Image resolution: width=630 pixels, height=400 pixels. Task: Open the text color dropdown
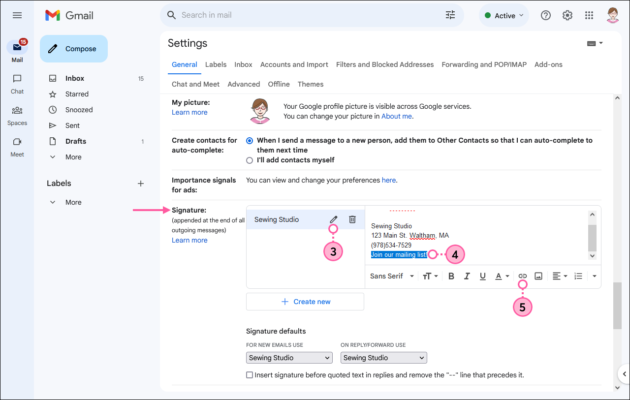coord(502,277)
